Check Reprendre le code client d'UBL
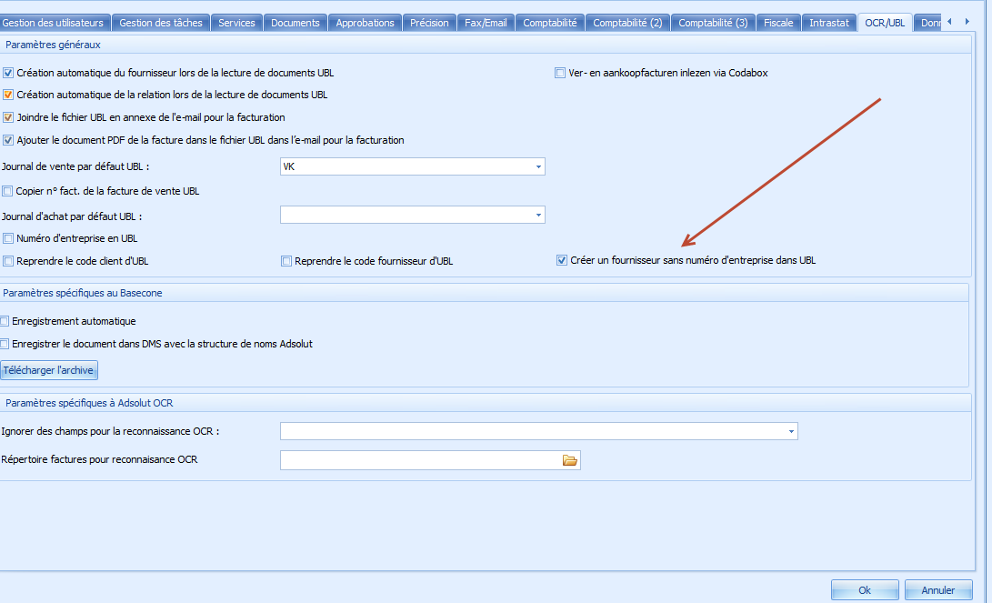Screen dimensions: 992x603 [8, 261]
